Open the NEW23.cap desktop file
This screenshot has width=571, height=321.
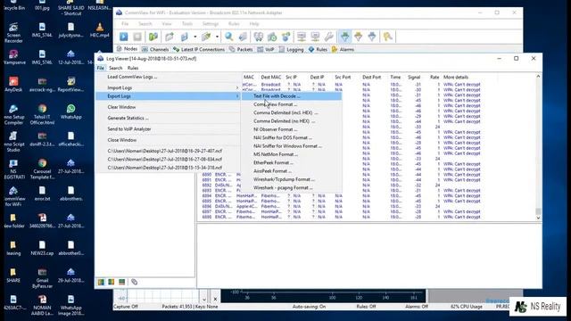[x=42, y=248]
